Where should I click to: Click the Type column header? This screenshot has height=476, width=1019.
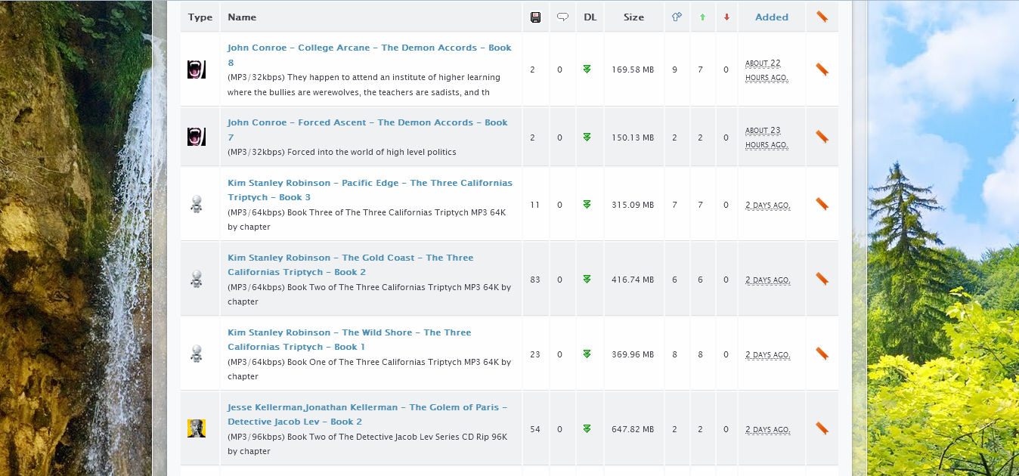tap(200, 17)
